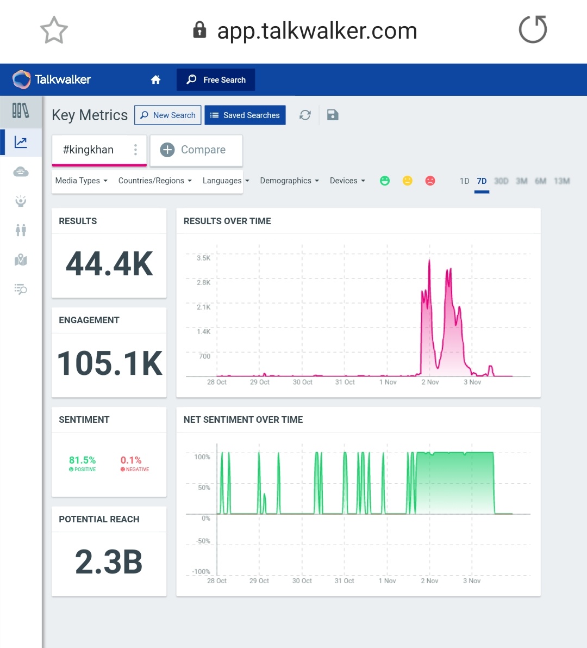
Task: Open the results list search icon in sidebar
Action: (x=21, y=289)
